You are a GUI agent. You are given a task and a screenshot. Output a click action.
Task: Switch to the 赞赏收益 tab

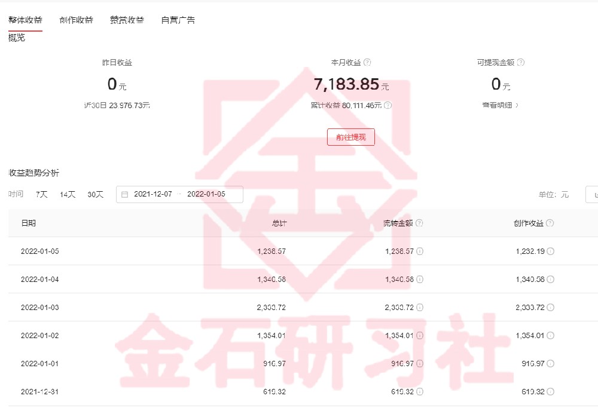126,20
